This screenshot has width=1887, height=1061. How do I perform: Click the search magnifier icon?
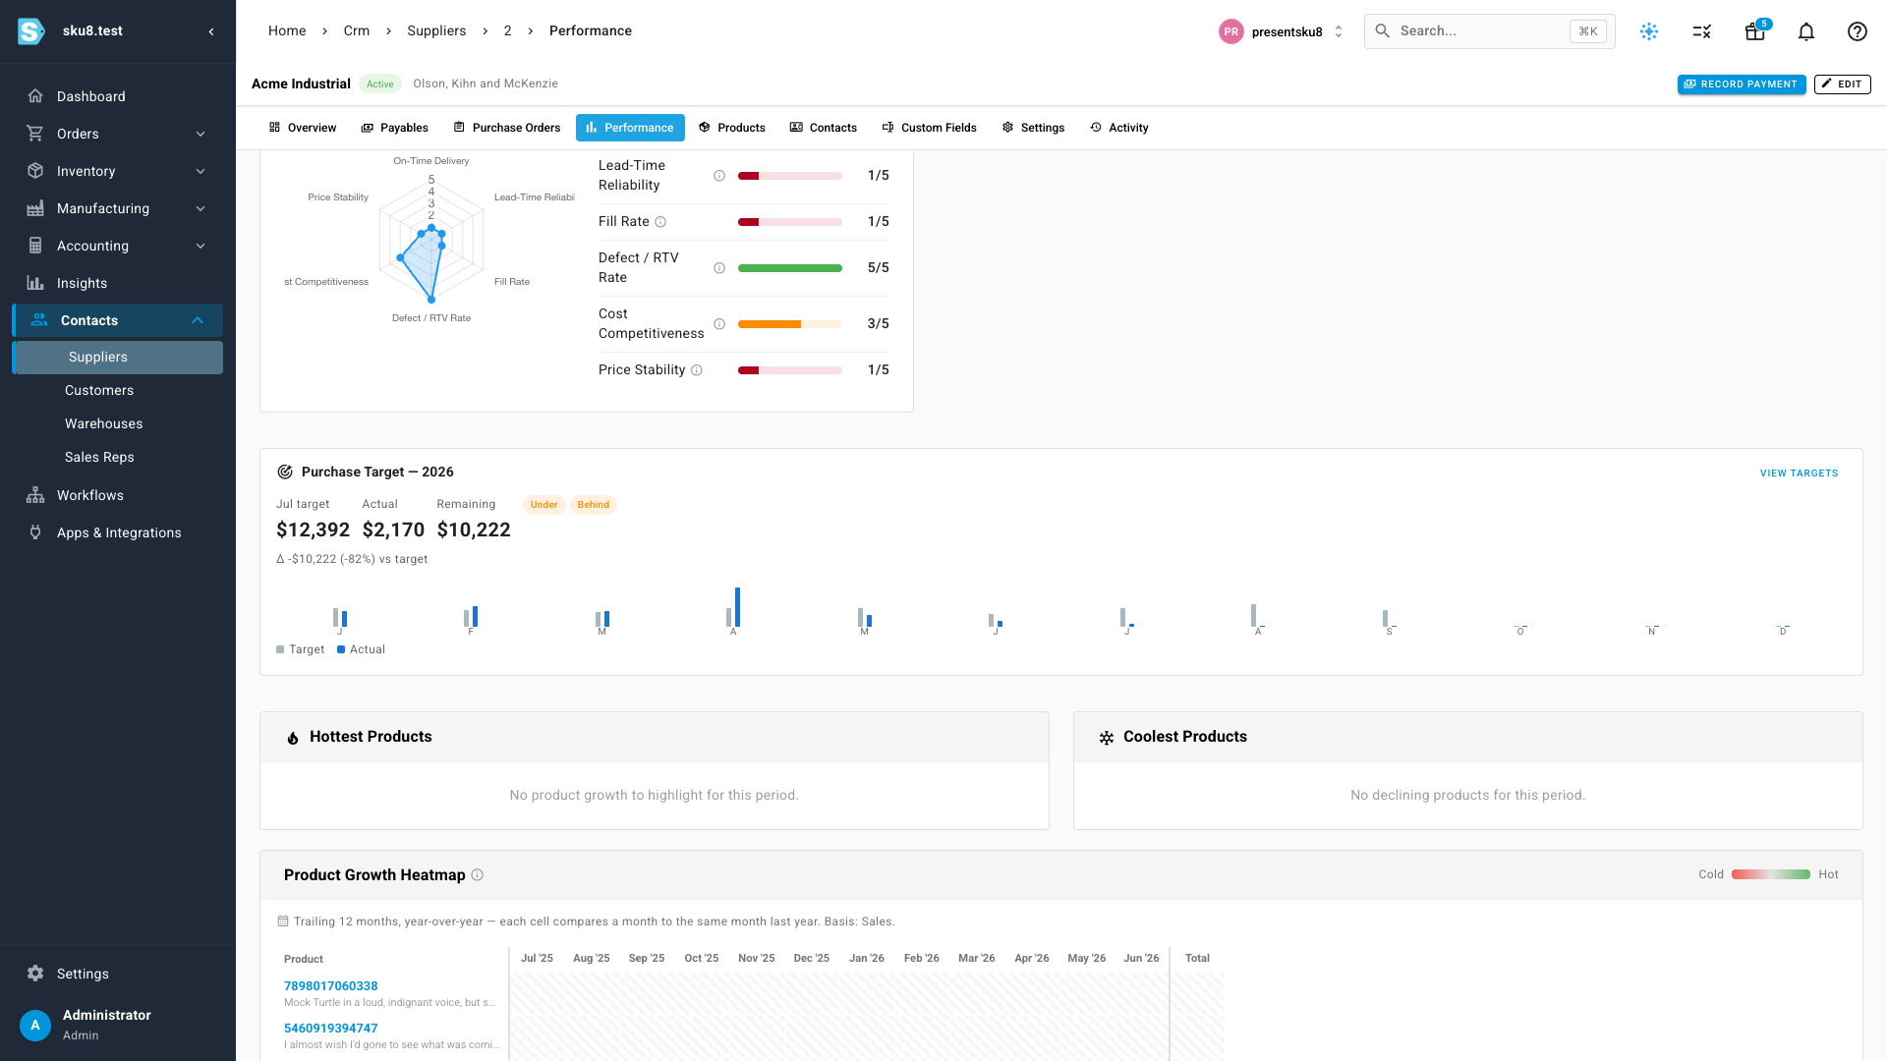tap(1382, 31)
